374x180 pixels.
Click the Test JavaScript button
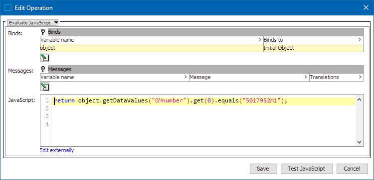307,169
